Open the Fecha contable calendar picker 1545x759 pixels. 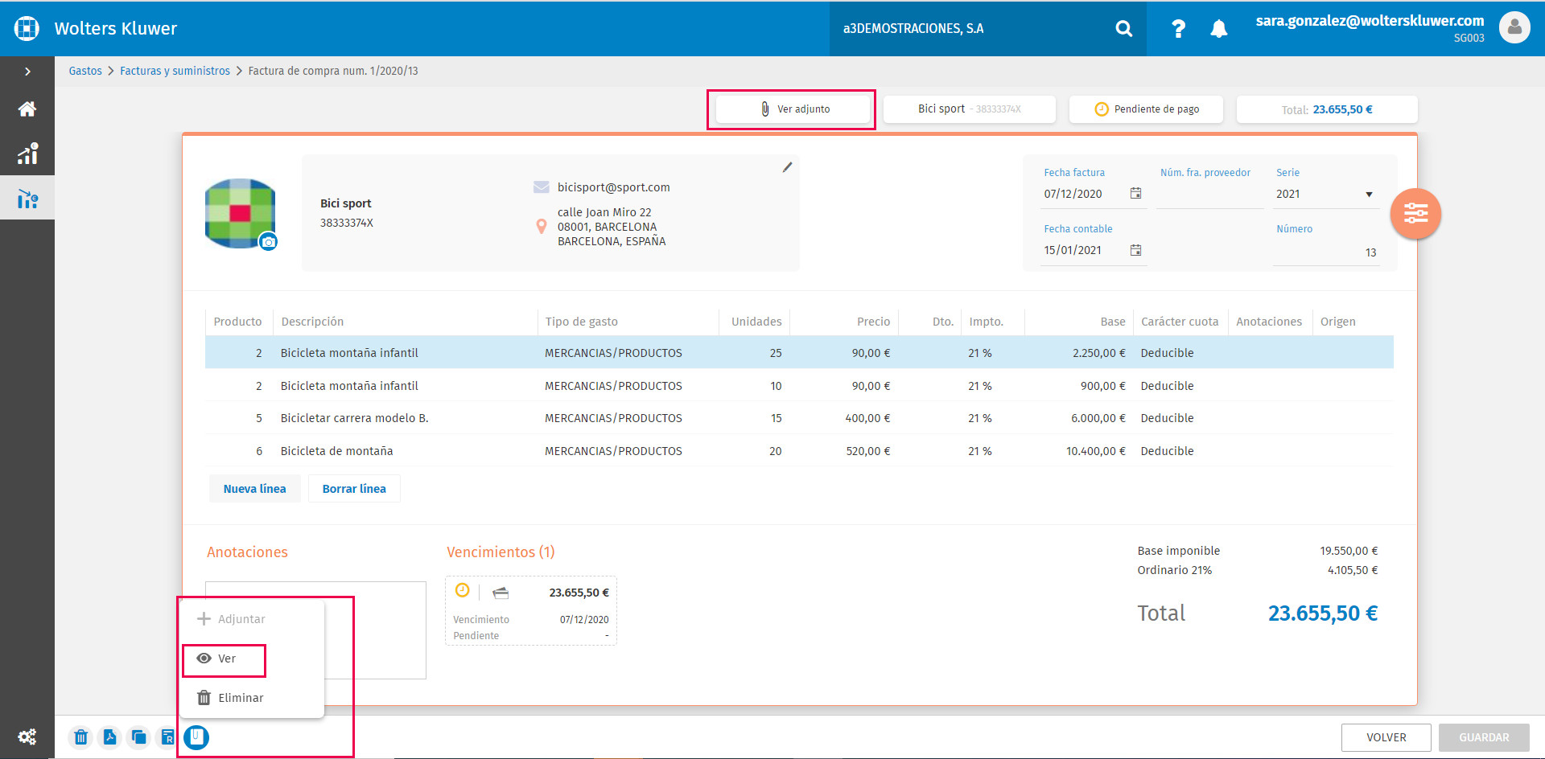coord(1135,250)
